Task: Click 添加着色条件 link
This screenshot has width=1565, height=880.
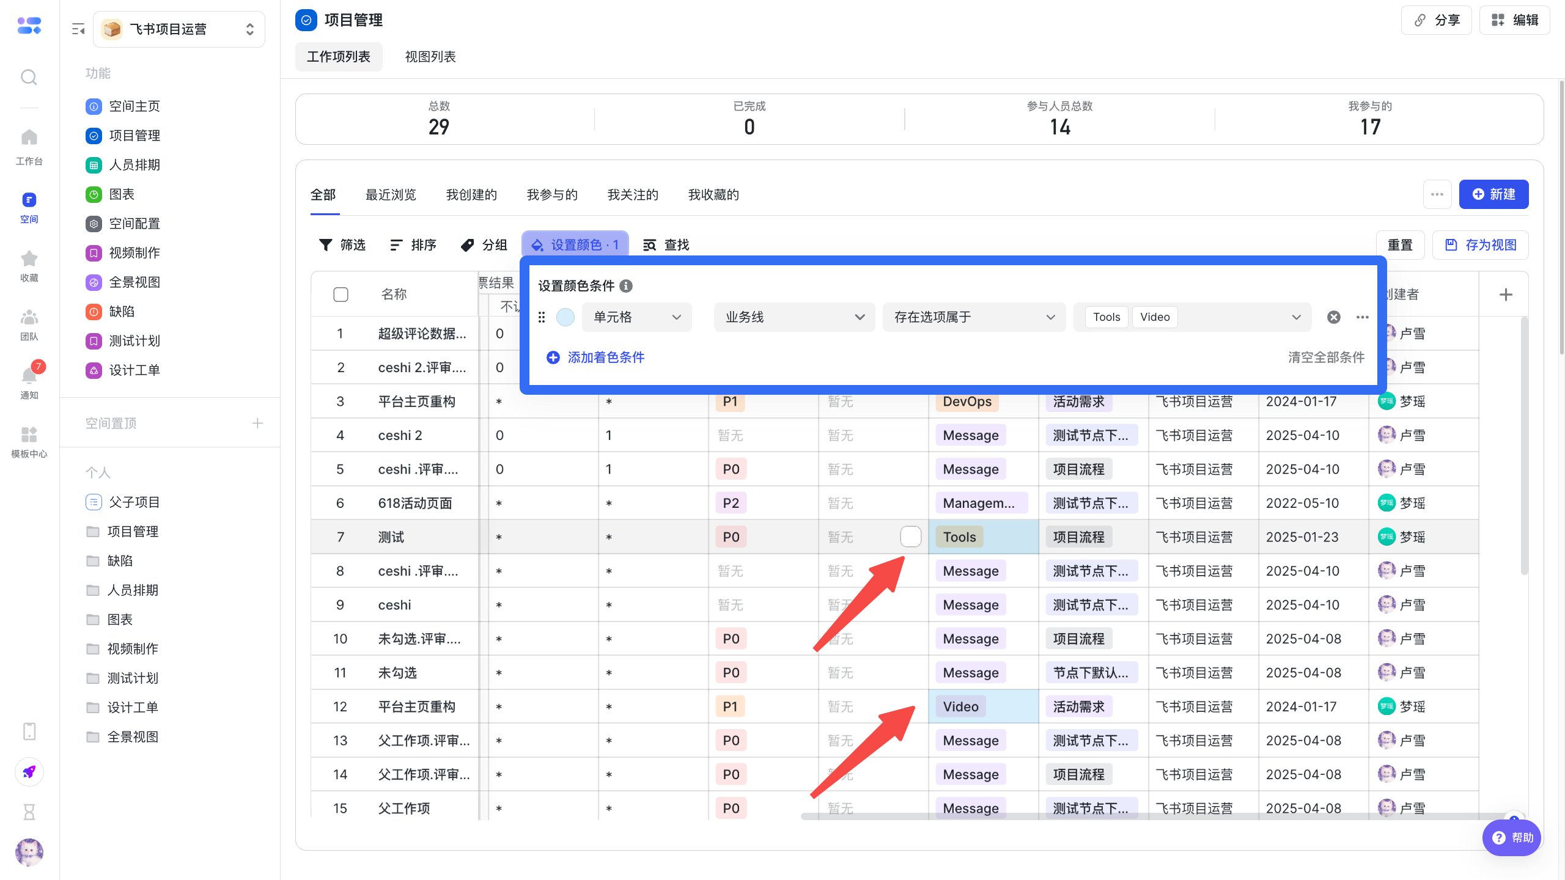Action: pos(595,358)
